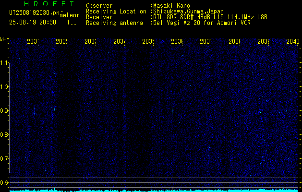Click the 2036 time marker
Screen dimensions: 302x192
click(x=177, y=41)
